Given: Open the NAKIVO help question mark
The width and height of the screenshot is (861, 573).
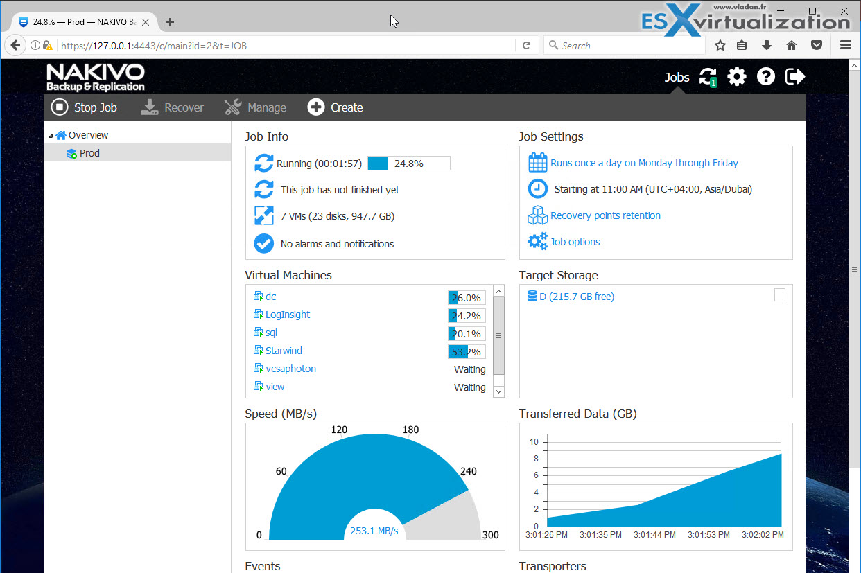Looking at the screenshot, I should (766, 76).
